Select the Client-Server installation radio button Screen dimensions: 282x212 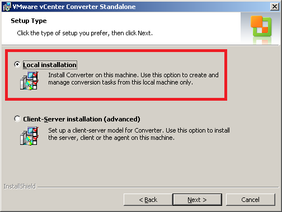[x=17, y=119]
